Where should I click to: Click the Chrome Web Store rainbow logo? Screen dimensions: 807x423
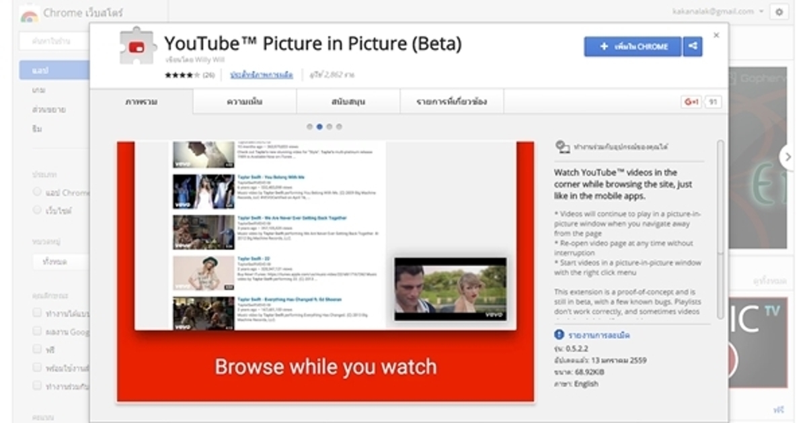coord(29,13)
